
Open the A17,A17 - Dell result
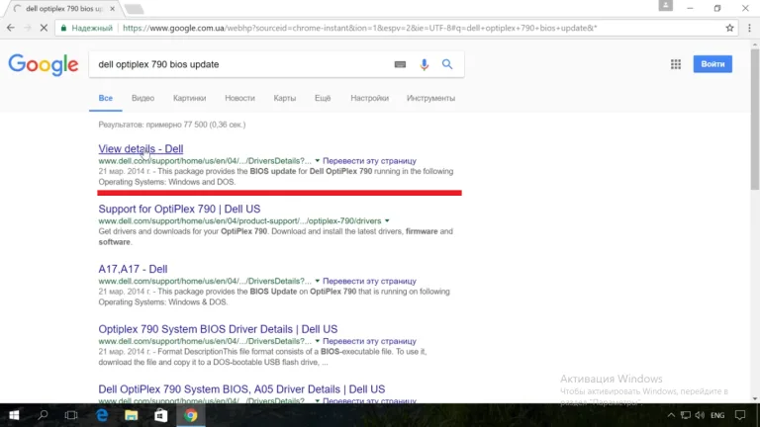point(133,269)
